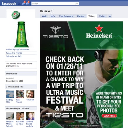Image resolution: width=128 pixels, height=128 pixels.
Task: Click the Tiësto bird logo
Action: point(56,29)
